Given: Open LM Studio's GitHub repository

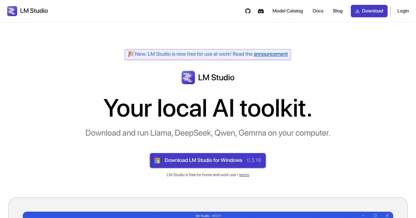Looking at the screenshot, I should coord(248,11).
